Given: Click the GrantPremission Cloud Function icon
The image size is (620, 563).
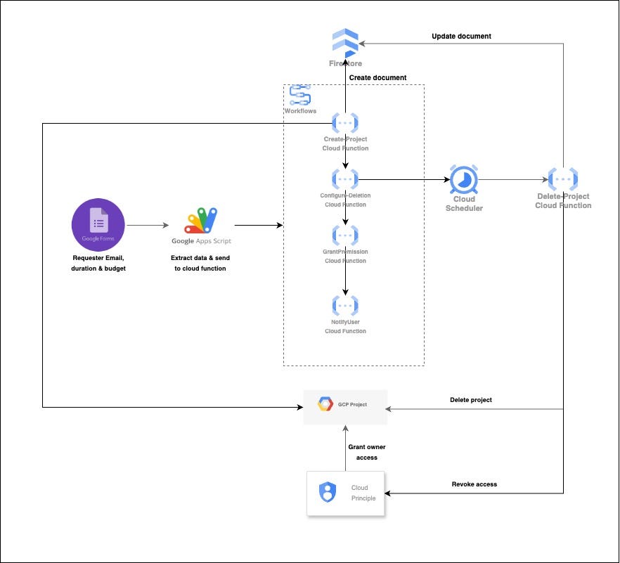Looking at the screenshot, I should 345,235.
